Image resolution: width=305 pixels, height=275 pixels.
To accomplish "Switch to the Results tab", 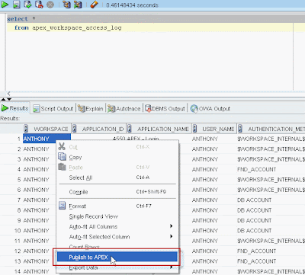I will point(15,108).
